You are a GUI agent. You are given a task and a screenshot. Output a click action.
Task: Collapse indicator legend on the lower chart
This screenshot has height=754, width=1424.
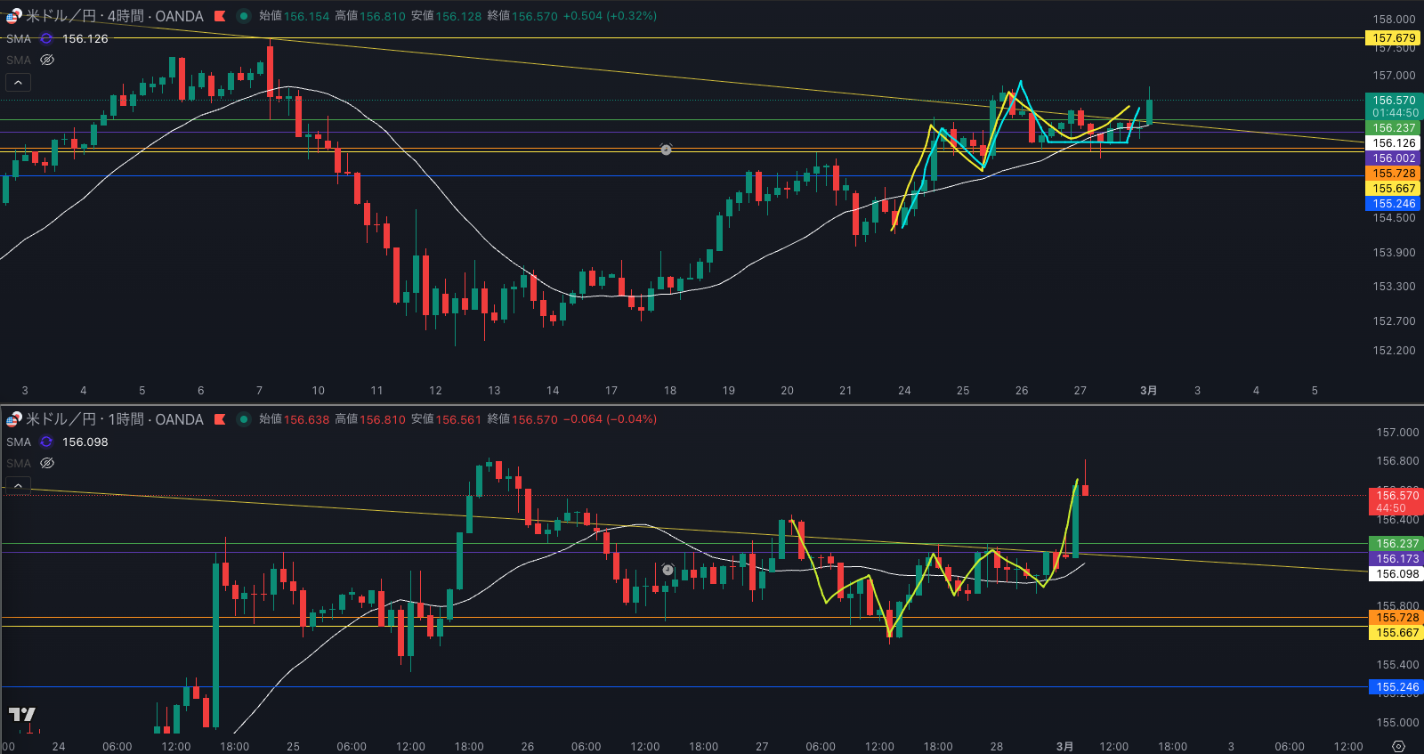18,485
